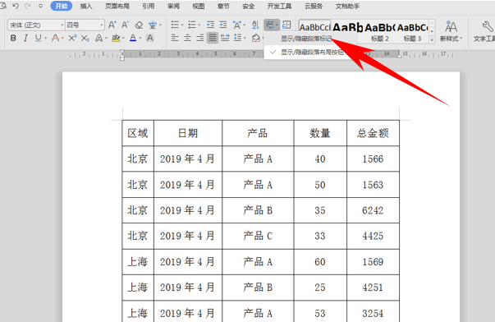Image resolution: width=495 pixels, height=322 pixels.
Task: Click the 新样式 button
Action: (451, 31)
